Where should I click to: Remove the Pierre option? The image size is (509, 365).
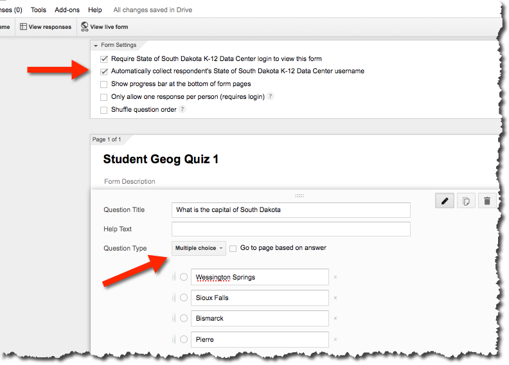335,339
